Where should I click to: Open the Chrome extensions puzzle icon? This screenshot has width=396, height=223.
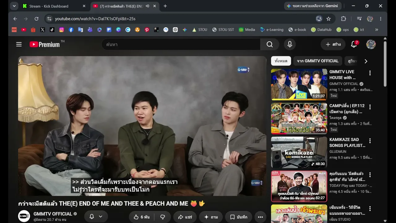click(x=343, y=19)
